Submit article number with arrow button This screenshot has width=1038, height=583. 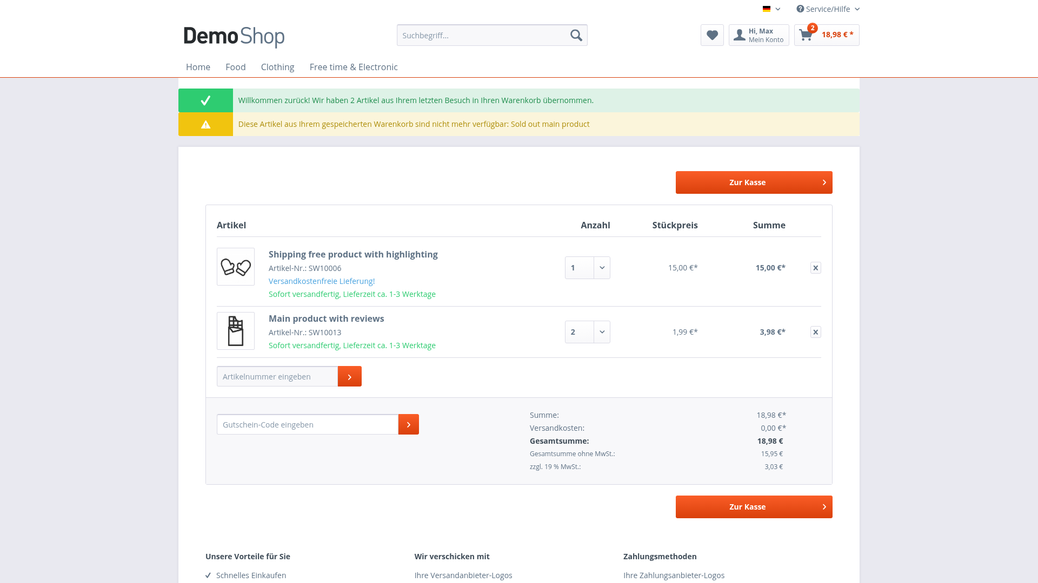point(350,376)
